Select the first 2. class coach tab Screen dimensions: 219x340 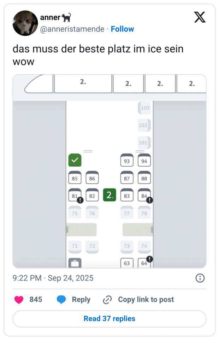[x=83, y=83]
